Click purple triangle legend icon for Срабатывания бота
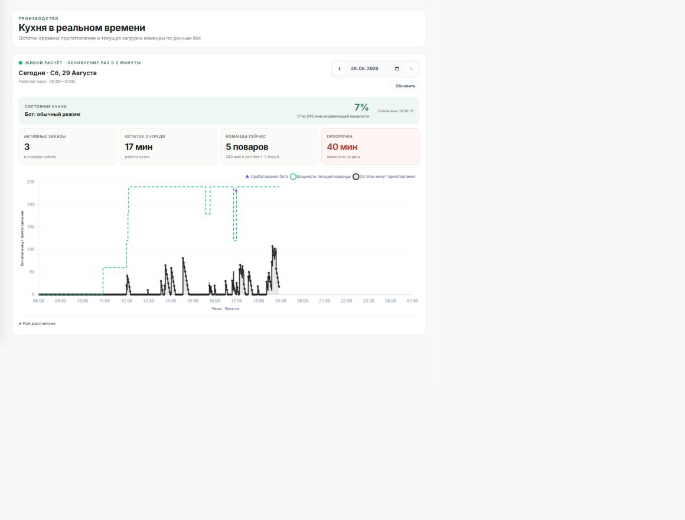The height and width of the screenshot is (520, 685). tap(247, 177)
